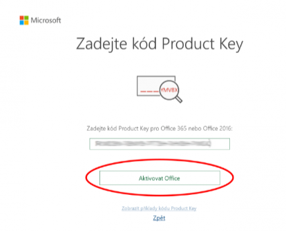Click the red square in Microsoft logo
The image size is (286, 250).
22,18
